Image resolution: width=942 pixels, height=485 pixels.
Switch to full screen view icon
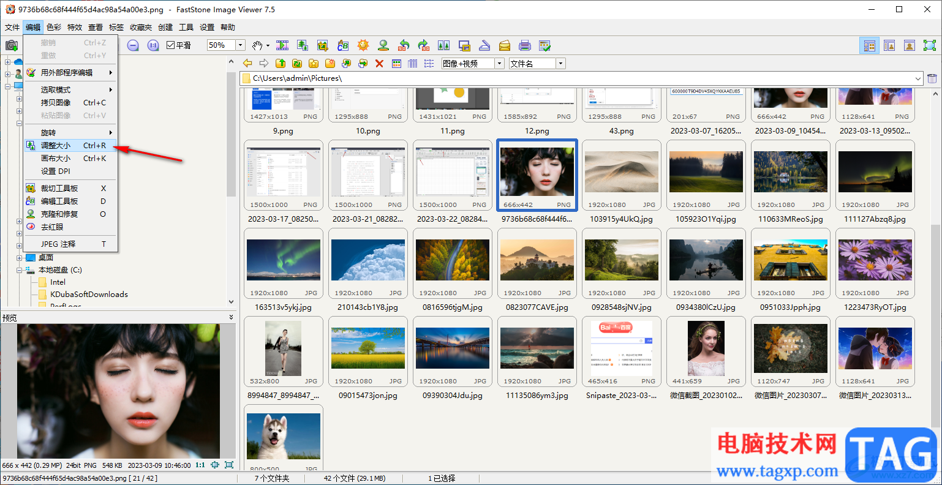930,45
